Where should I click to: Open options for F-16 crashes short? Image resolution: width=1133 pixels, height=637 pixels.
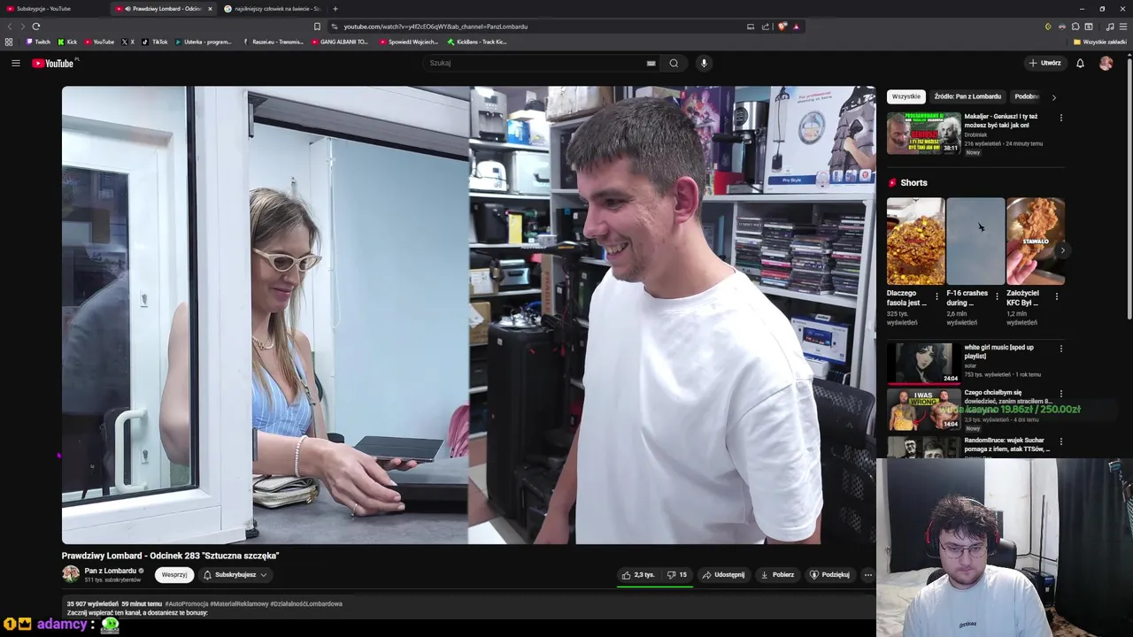pos(997,296)
